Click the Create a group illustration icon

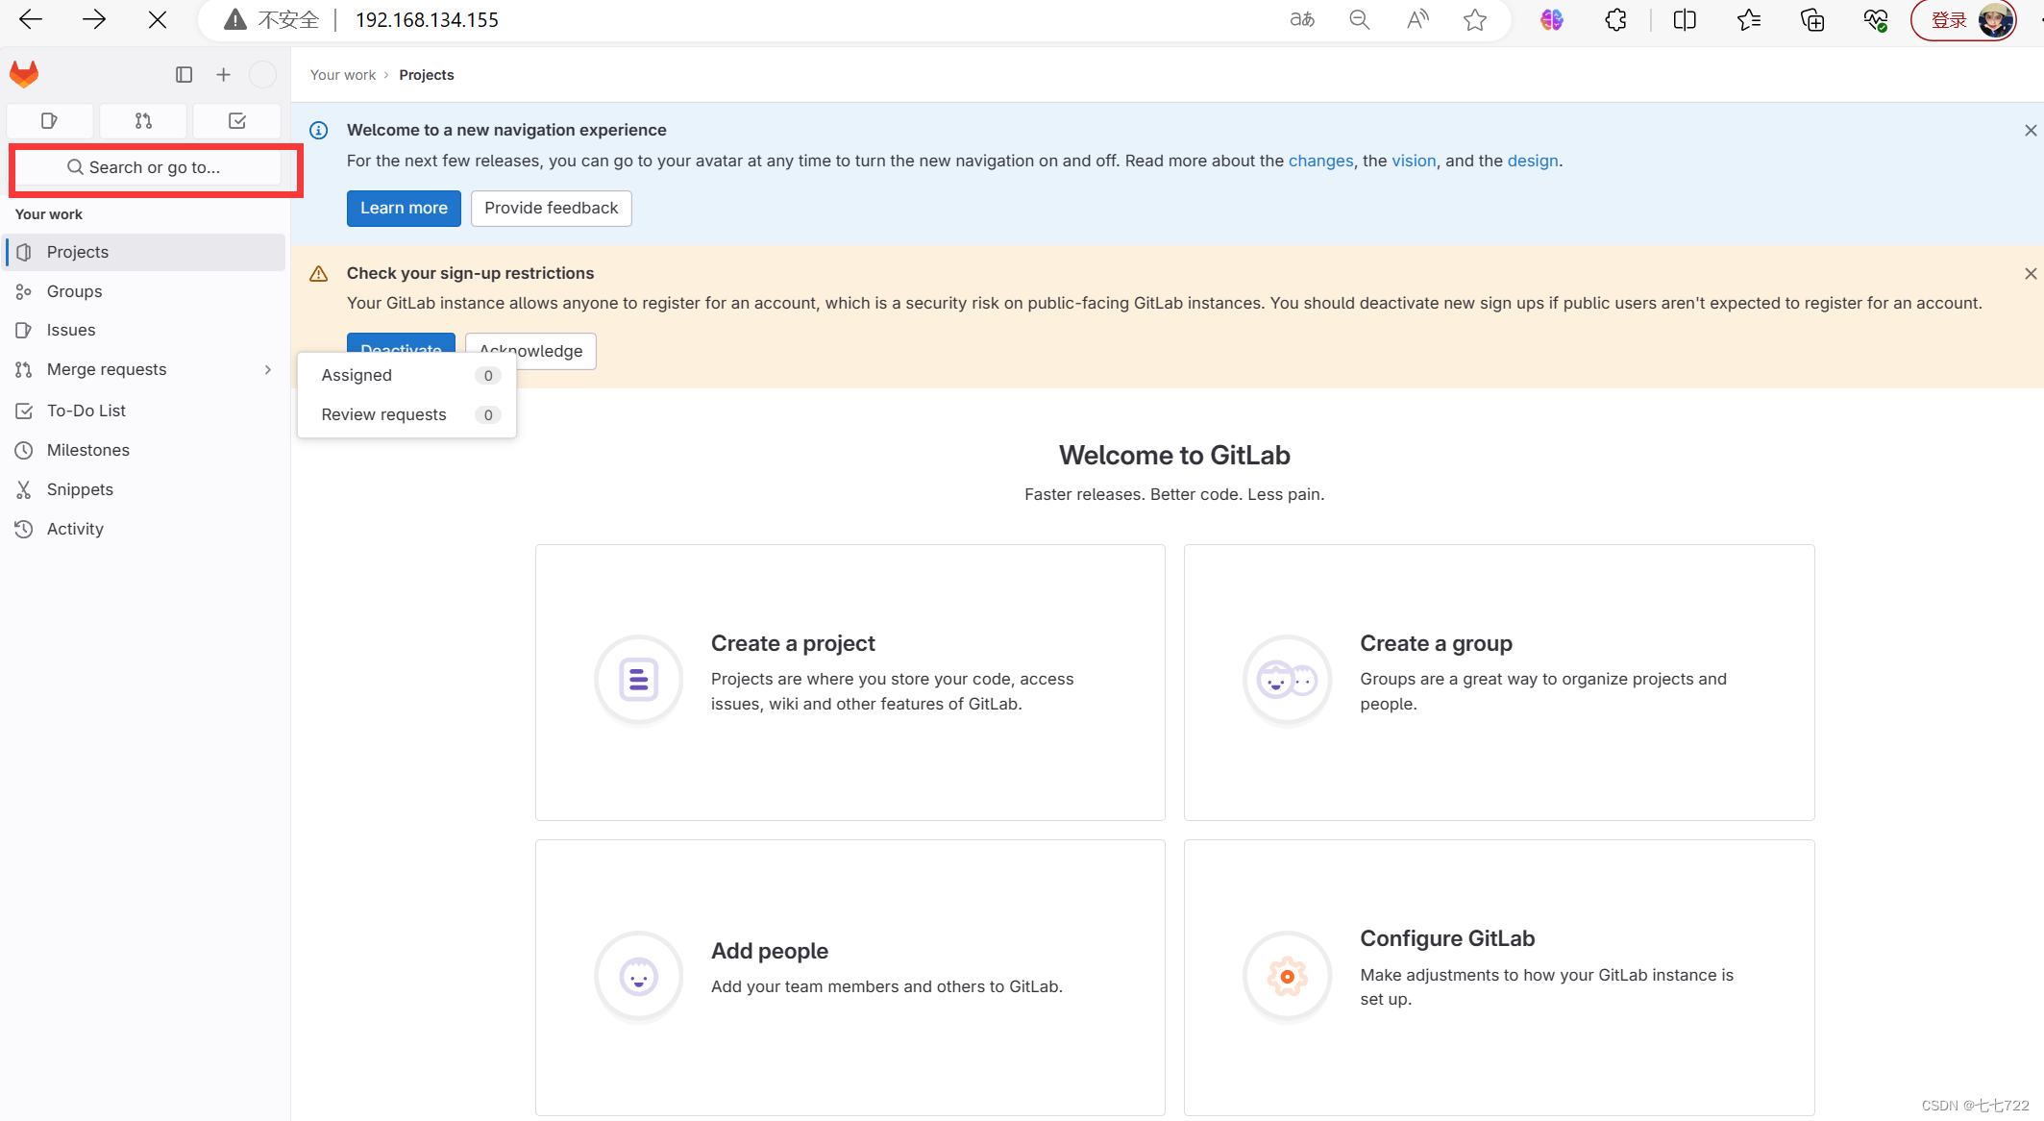click(x=1287, y=680)
